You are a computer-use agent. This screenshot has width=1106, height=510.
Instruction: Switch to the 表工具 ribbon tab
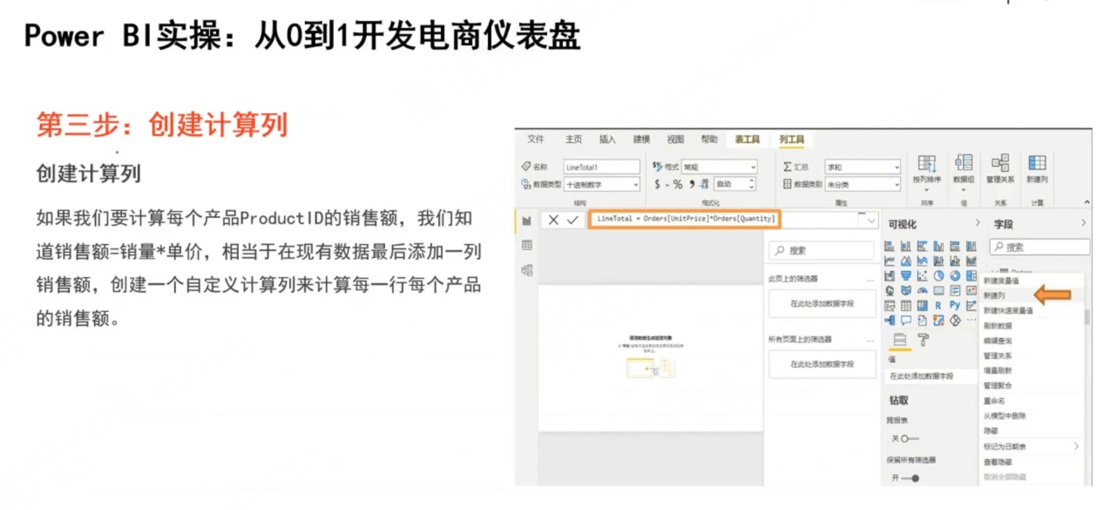pos(747,139)
